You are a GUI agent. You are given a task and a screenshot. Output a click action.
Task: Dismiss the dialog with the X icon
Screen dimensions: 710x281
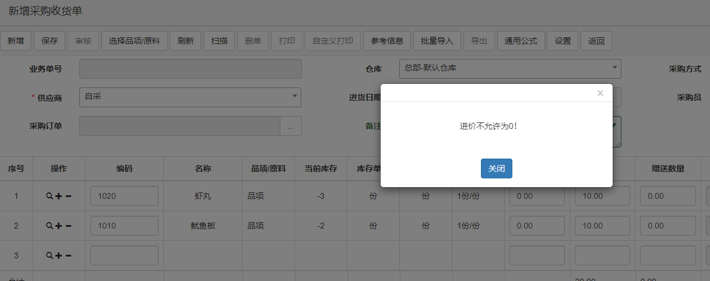click(x=600, y=93)
